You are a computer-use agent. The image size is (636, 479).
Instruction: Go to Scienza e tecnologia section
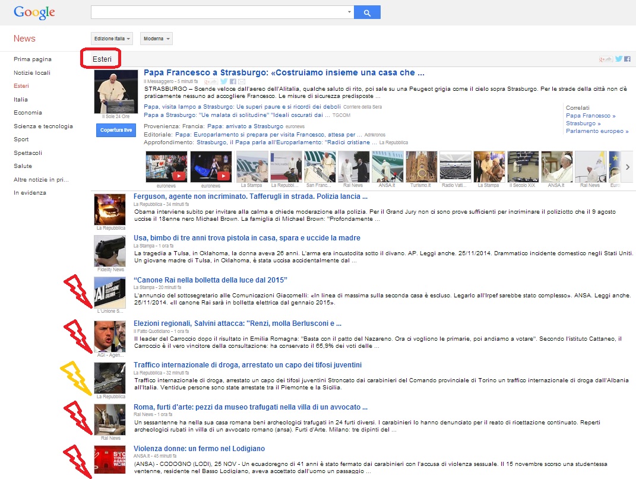point(43,126)
